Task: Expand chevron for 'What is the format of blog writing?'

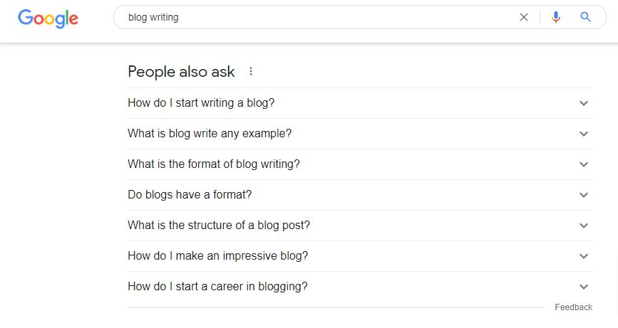Action: [584, 164]
